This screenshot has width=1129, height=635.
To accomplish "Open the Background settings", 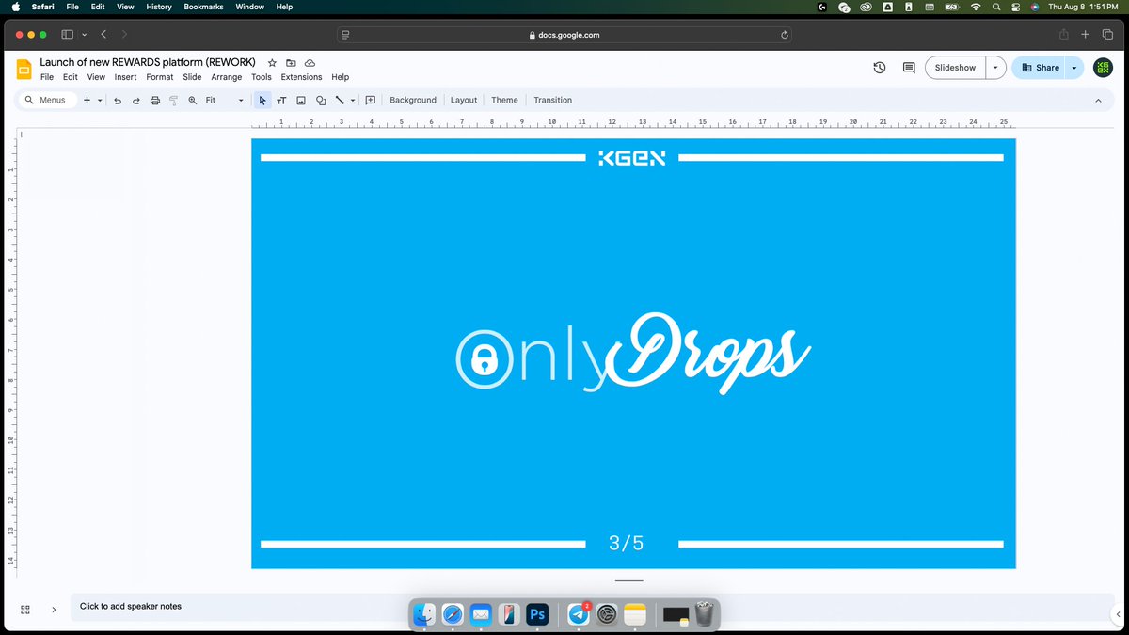I will pos(412,100).
